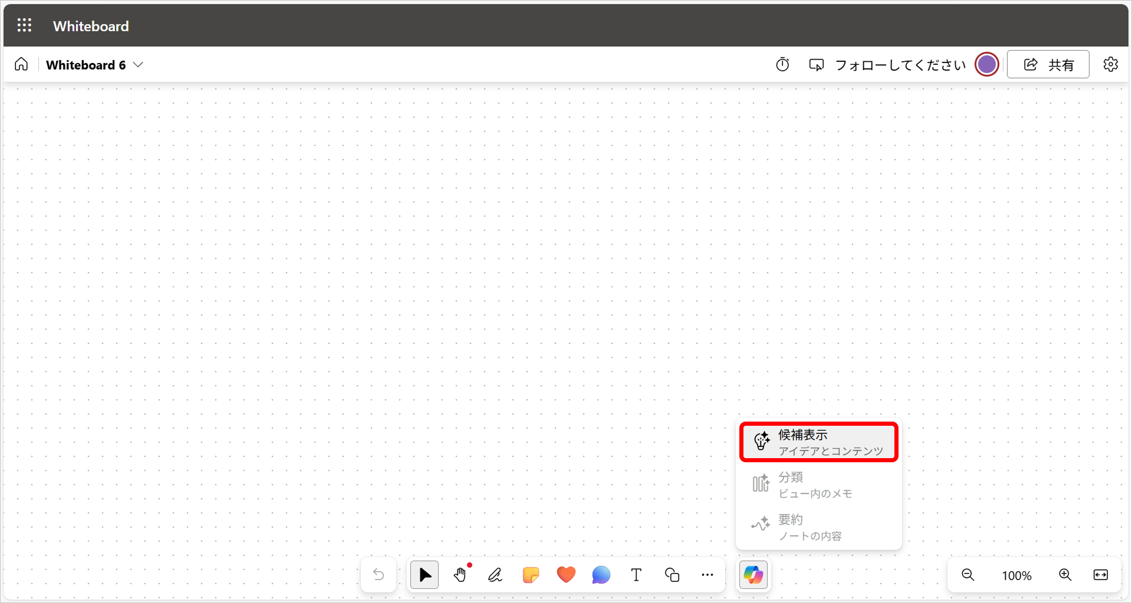1132x603 pixels.
Task: Select 分類 option in Copilot menu
Action: point(818,485)
